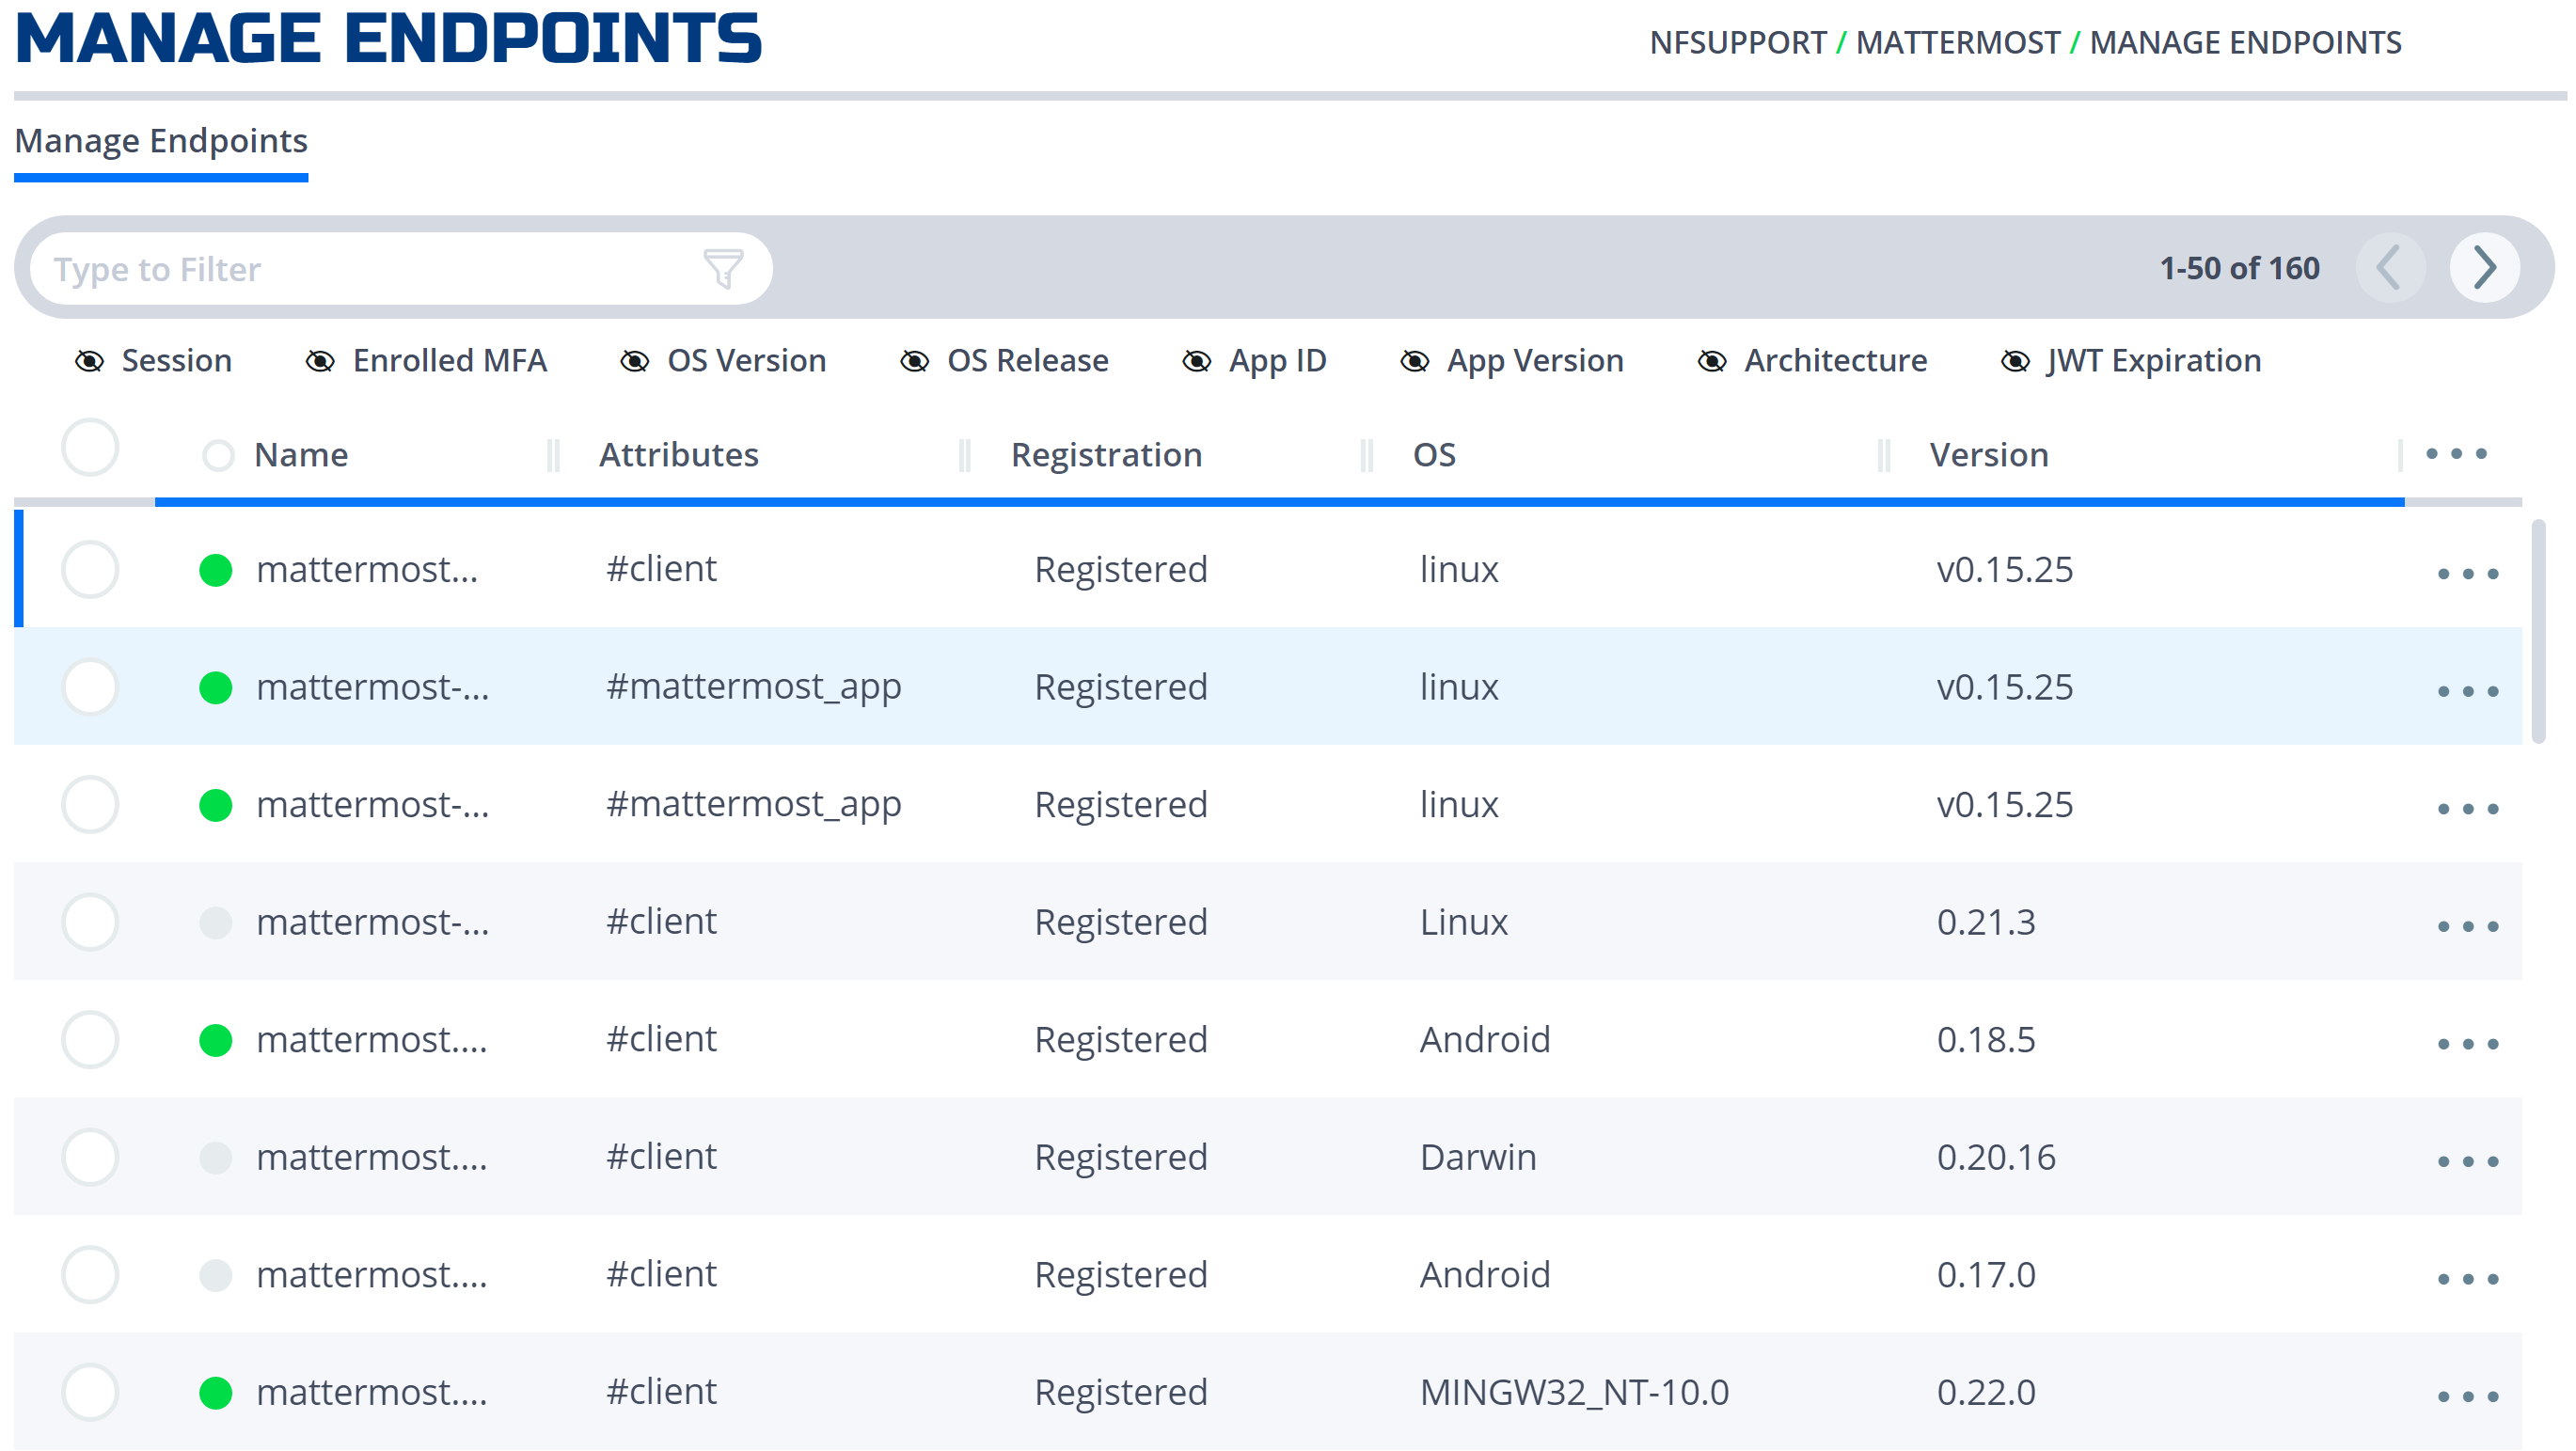Screen dimensions: 2576x1451
Task: Sort by Name column header
Action: (301, 455)
